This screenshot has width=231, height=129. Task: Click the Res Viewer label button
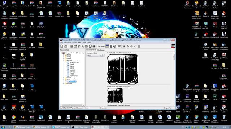click(101, 46)
